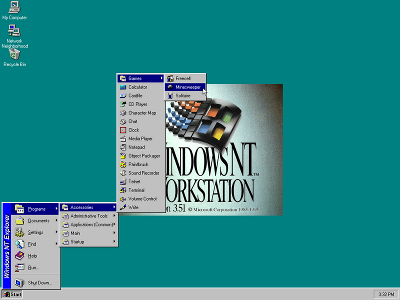
Task: Expand the Documents submenu arrow
Action: point(56,220)
